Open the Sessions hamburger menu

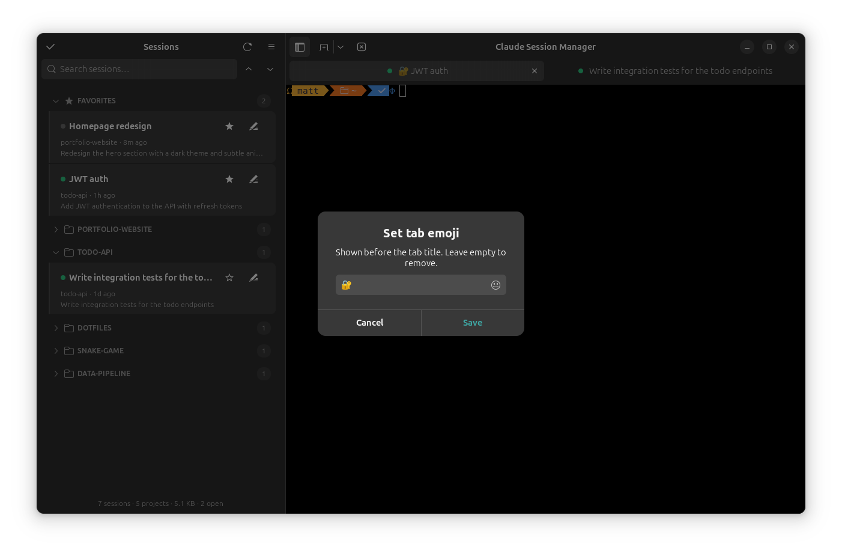tap(271, 47)
